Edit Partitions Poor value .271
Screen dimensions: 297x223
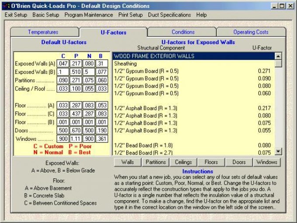coord(76,80)
